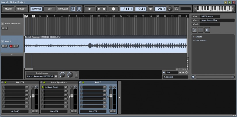Click the rewind button

(99, 9)
